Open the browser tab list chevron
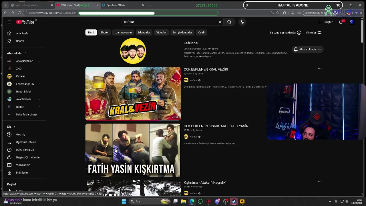Screen dimensions: 366x206 point(5,5)
